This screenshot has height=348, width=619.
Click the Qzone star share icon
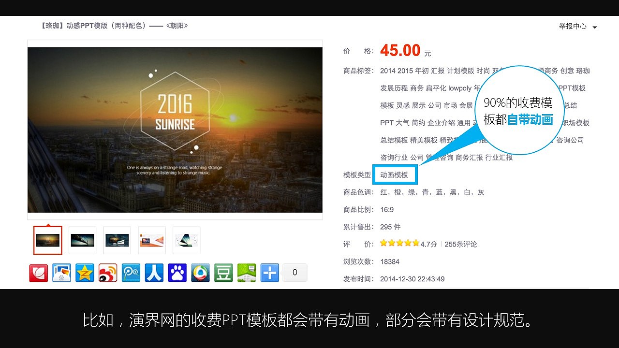pos(85,272)
